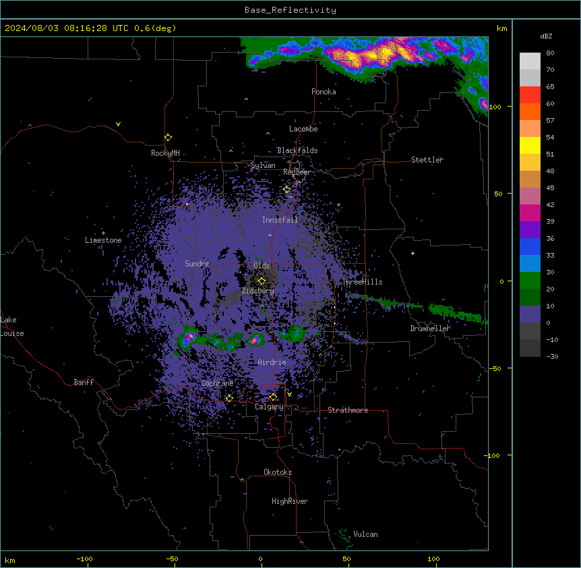Select the yellow diamond marker above Calgary label
The height and width of the screenshot is (568, 581).
[x=273, y=397]
